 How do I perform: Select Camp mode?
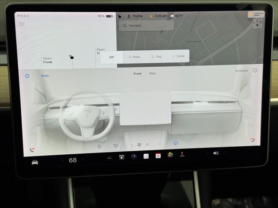[179, 56]
